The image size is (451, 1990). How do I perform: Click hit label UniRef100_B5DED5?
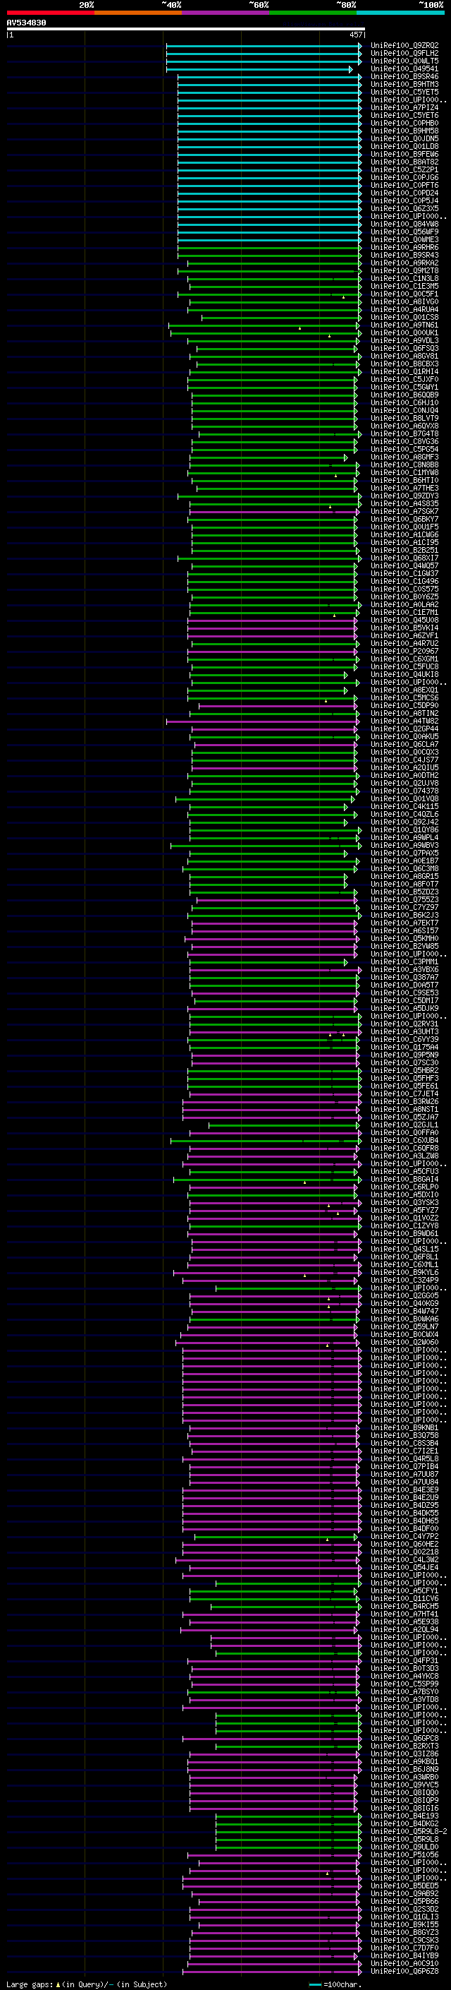click(404, 1886)
